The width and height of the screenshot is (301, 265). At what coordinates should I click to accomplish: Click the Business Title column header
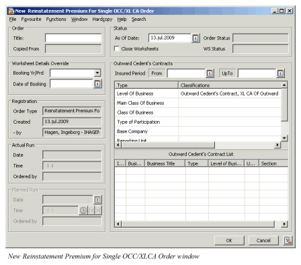[165, 163]
